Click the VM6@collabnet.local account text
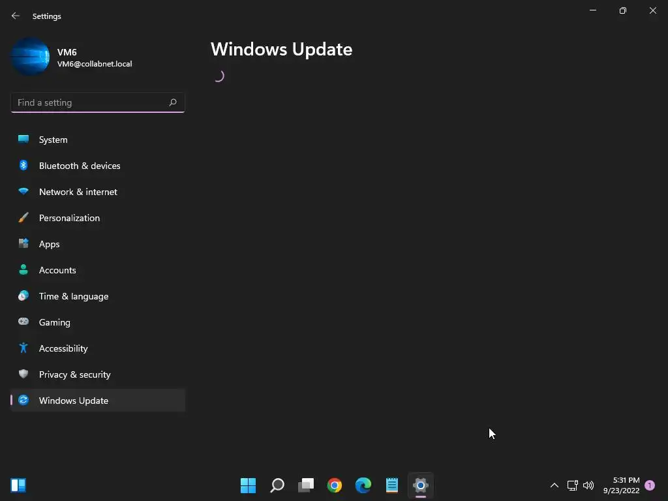The image size is (668, 501). point(95,64)
